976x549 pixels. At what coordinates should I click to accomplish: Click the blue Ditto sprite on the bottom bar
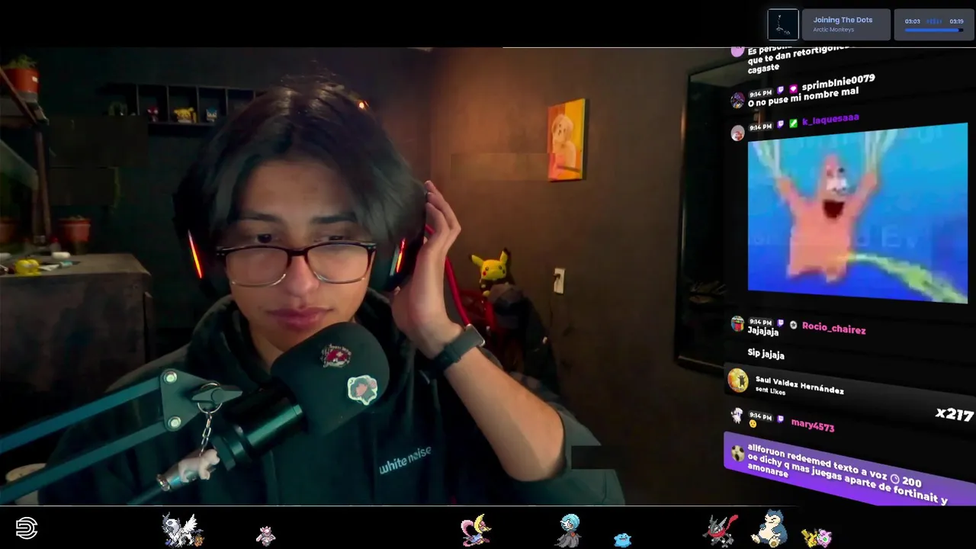622,540
